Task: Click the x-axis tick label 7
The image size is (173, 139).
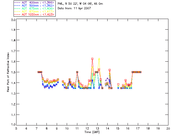Action: click(36, 128)
